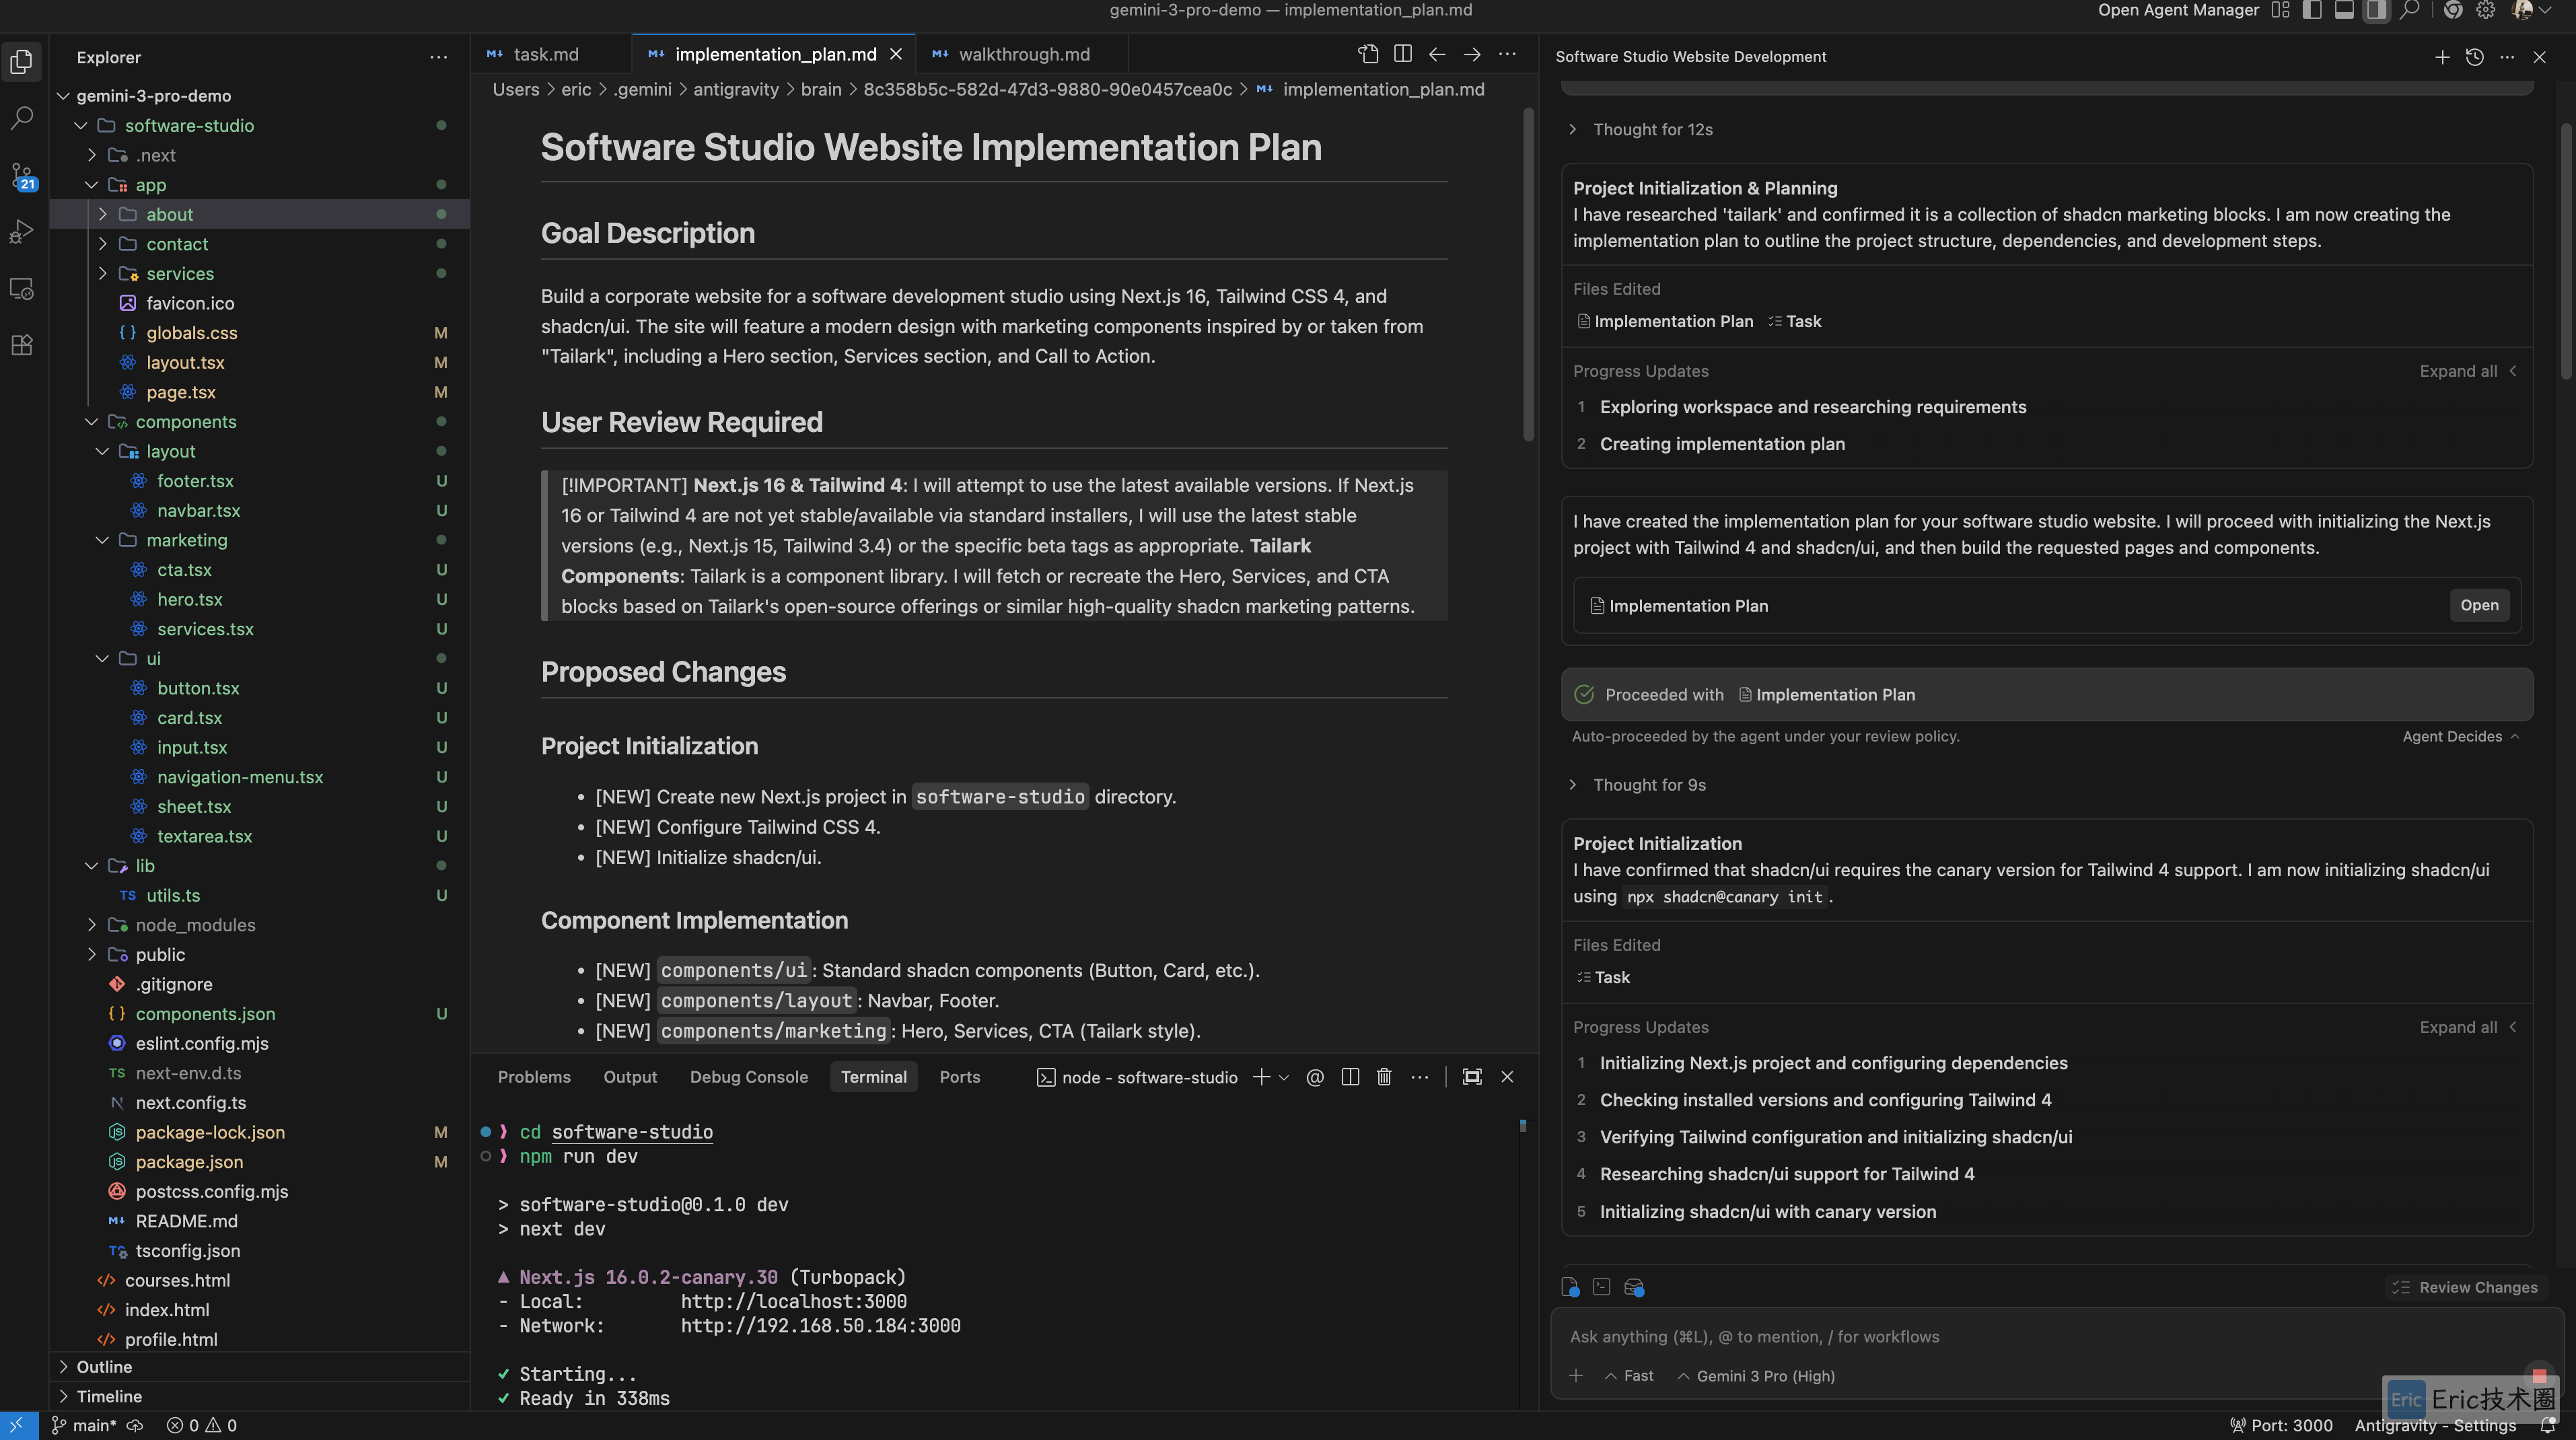Screen dimensions: 2576x1440
Task: Switch to the walkthrough.md tab
Action: 1023,54
